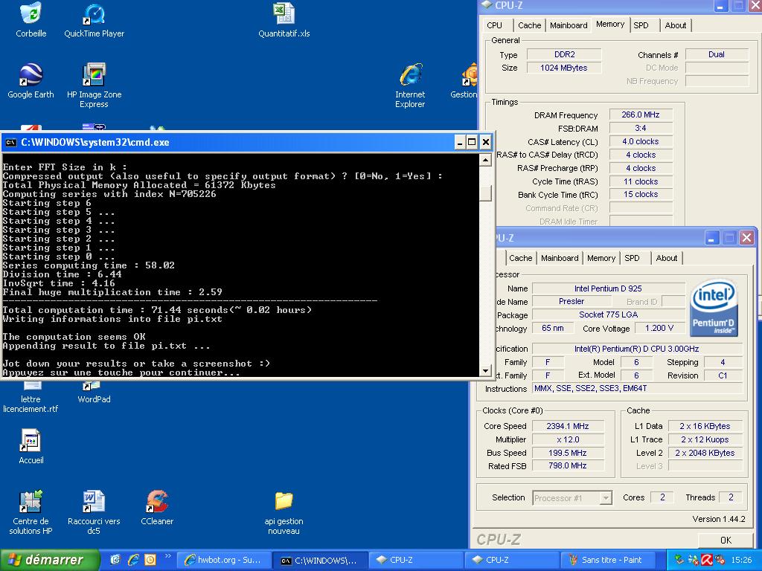Image resolution: width=762 pixels, height=571 pixels.
Task: Switch to first CPU-Z taskbar button
Action: tap(416, 560)
